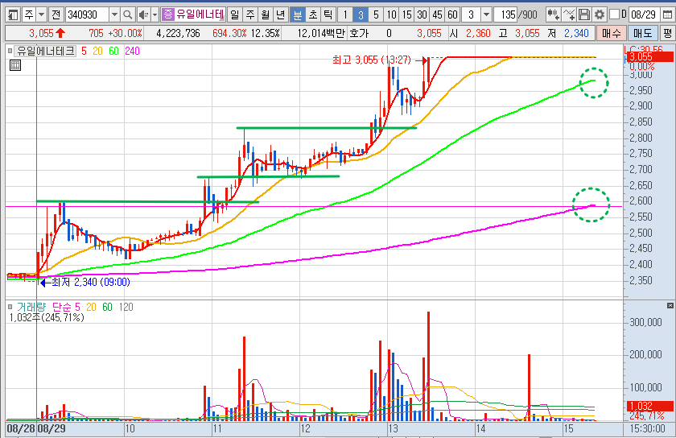
Task: Select the highlighted 3-minute interval button
Action: pos(361,15)
